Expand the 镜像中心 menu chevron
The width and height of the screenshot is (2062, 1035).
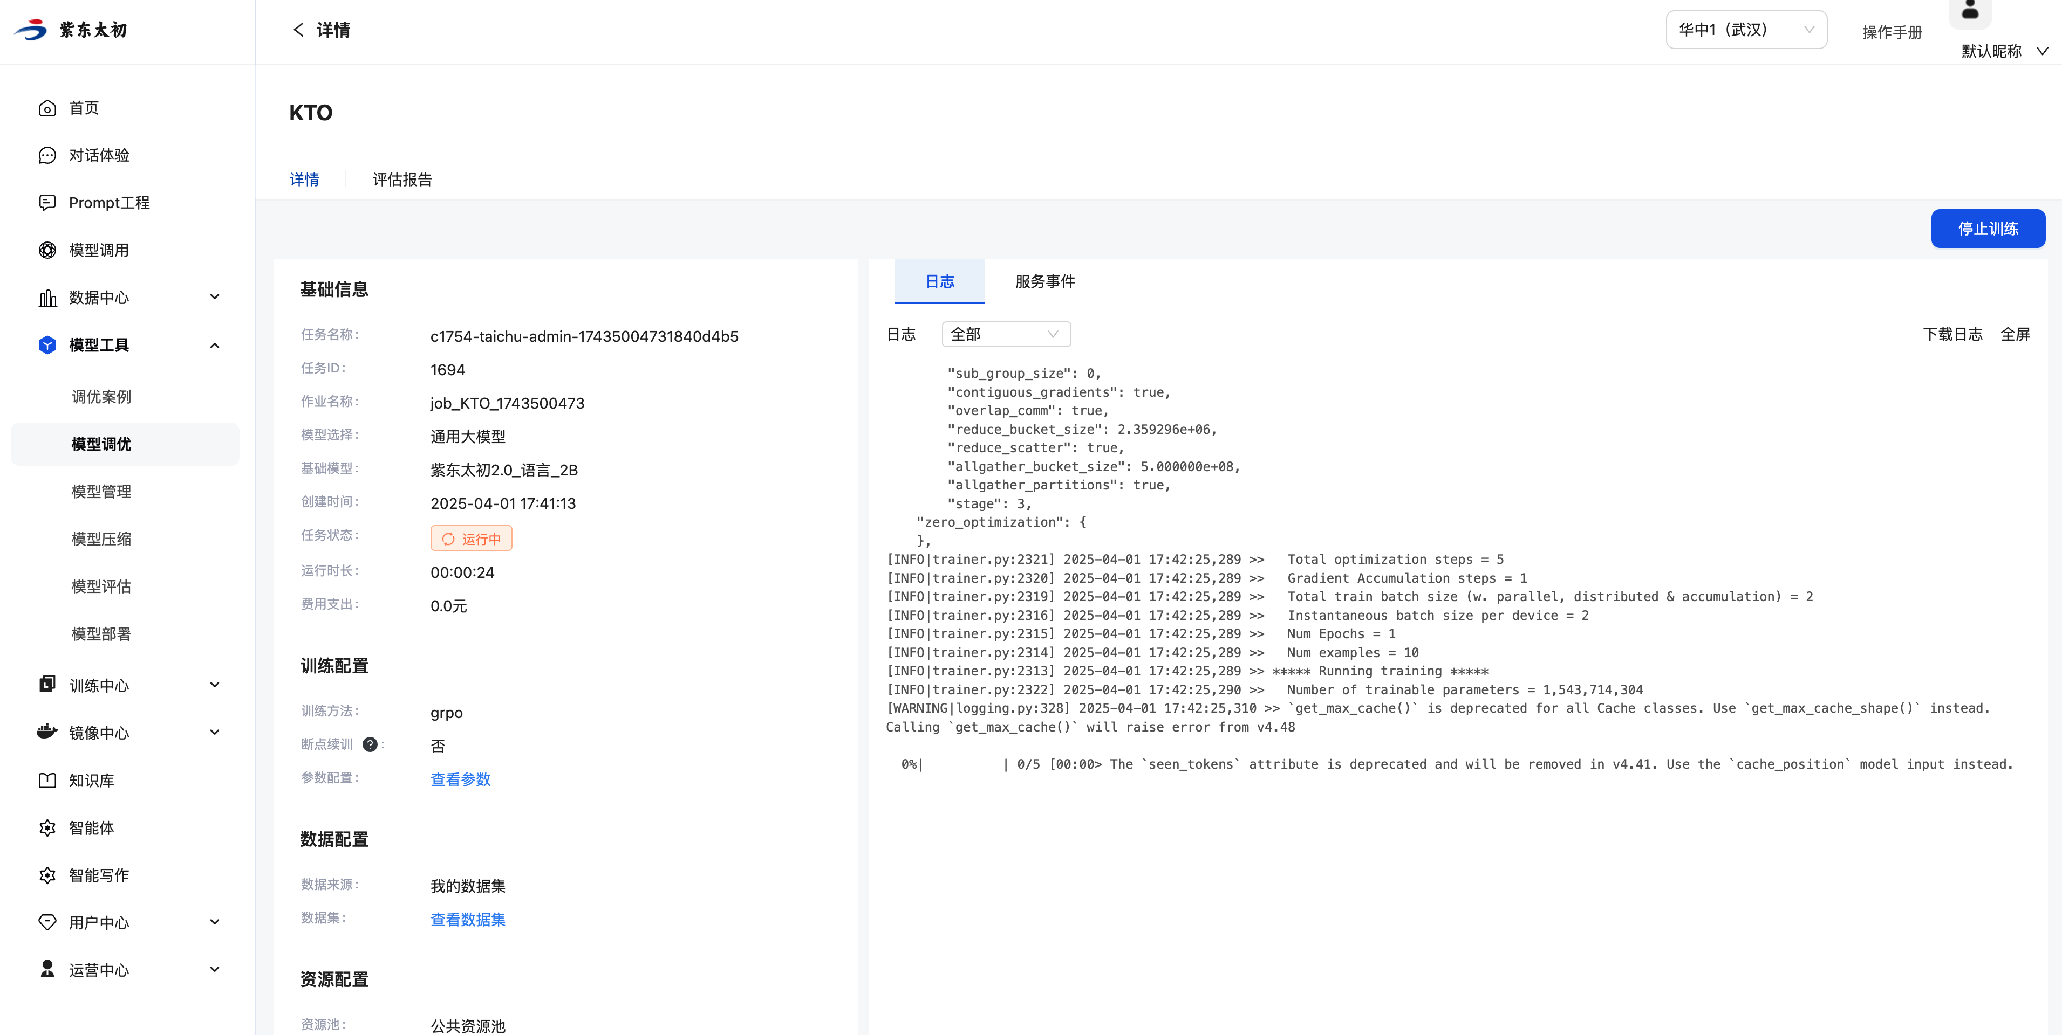tap(215, 732)
